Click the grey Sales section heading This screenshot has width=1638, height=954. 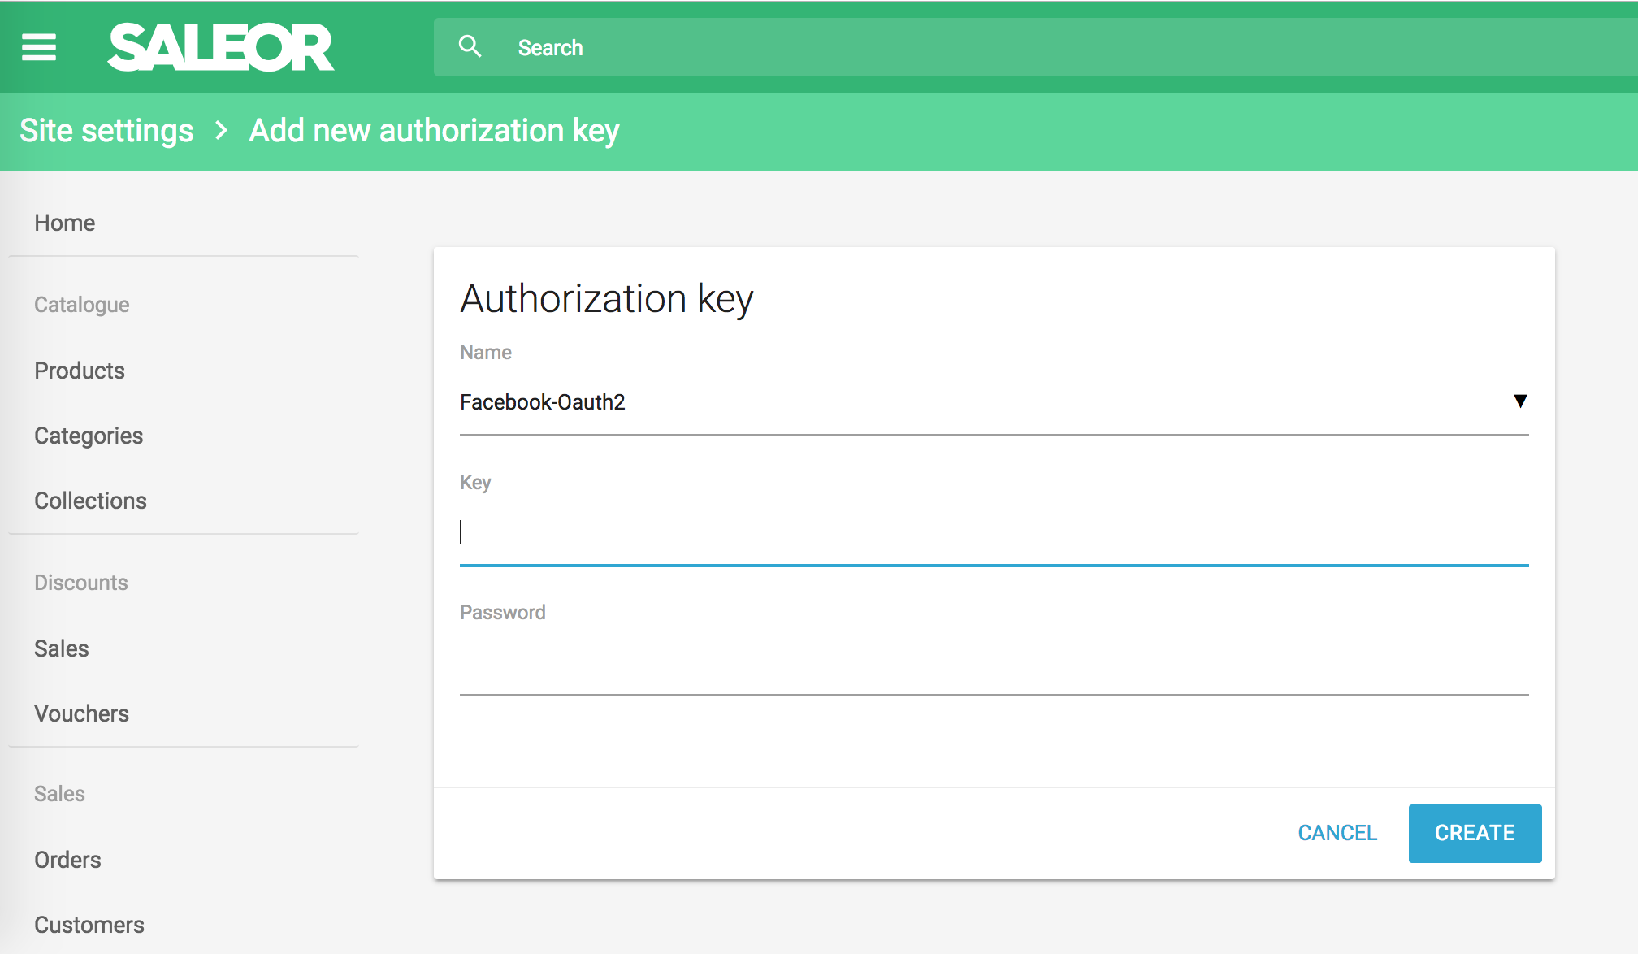point(59,794)
